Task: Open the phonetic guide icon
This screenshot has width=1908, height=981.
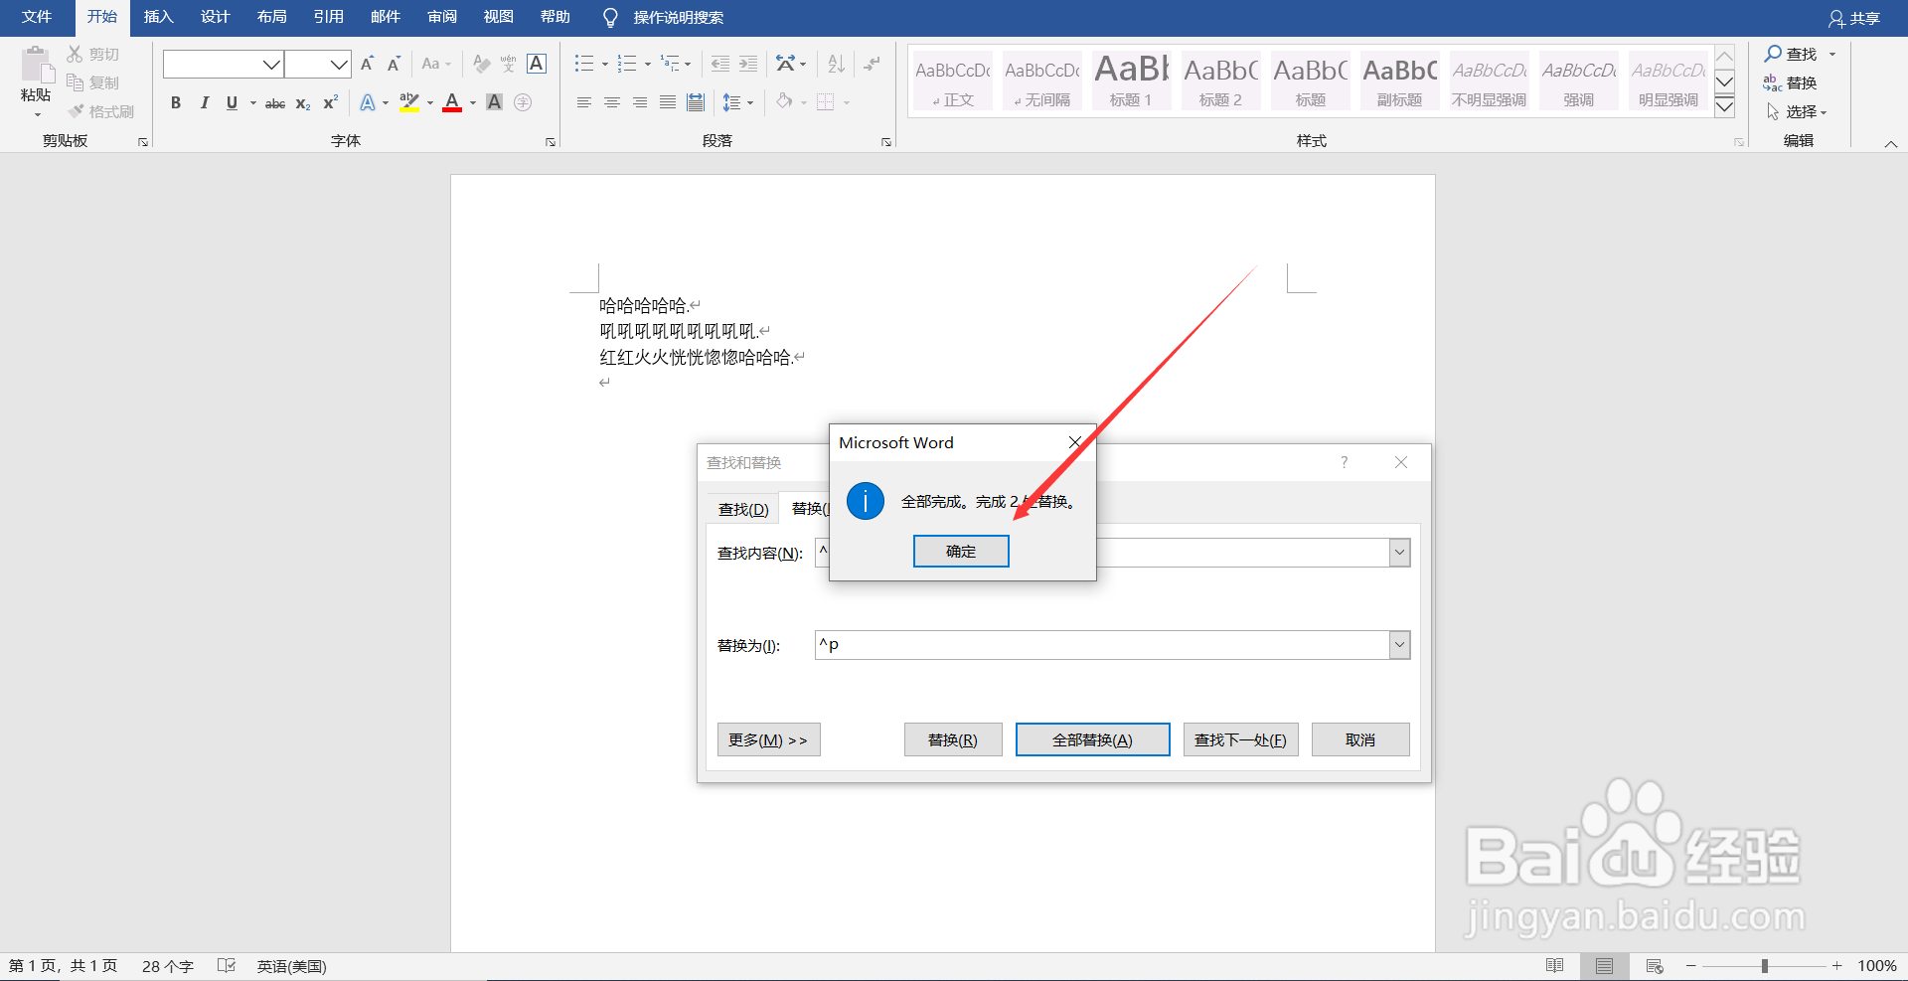Action: (509, 65)
